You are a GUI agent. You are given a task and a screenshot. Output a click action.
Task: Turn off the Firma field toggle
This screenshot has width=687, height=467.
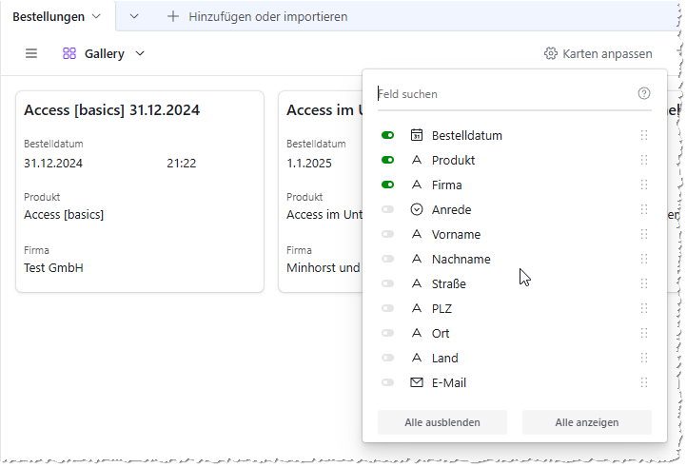(x=388, y=185)
